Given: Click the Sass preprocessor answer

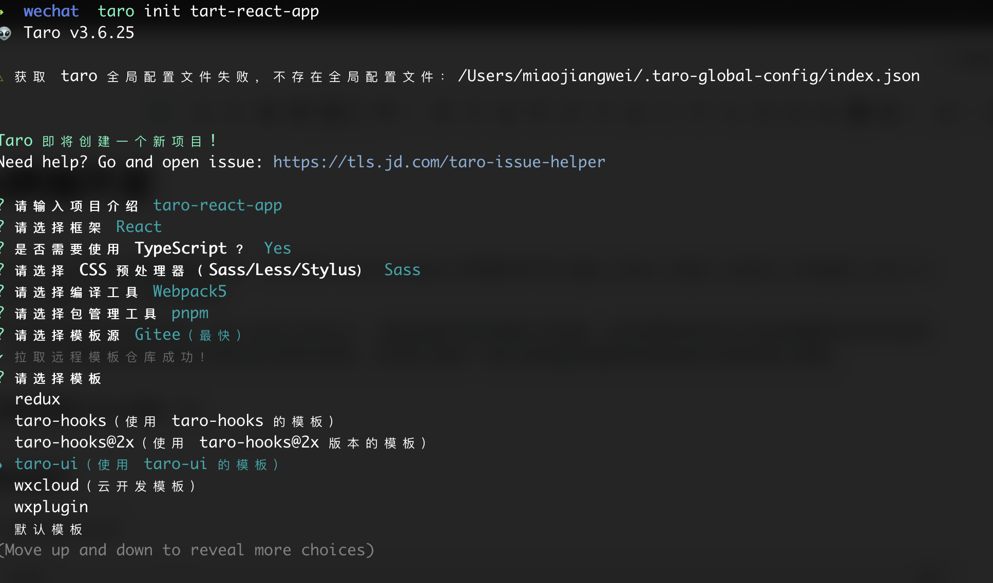Looking at the screenshot, I should pos(403,270).
